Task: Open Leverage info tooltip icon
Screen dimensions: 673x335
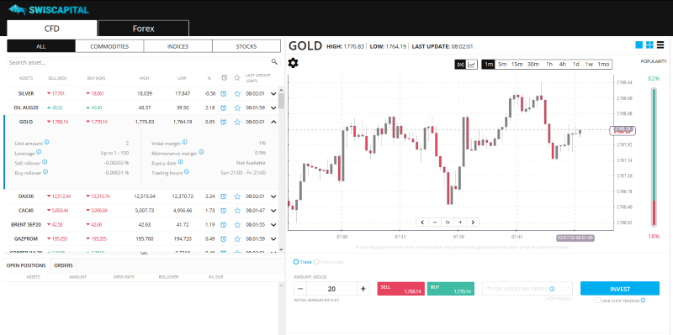Action: [x=39, y=152]
